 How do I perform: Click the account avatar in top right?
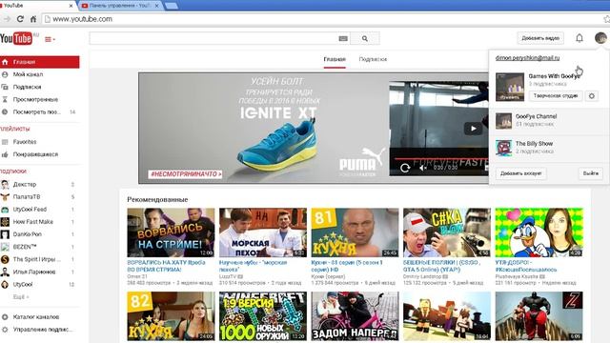[x=600, y=38]
